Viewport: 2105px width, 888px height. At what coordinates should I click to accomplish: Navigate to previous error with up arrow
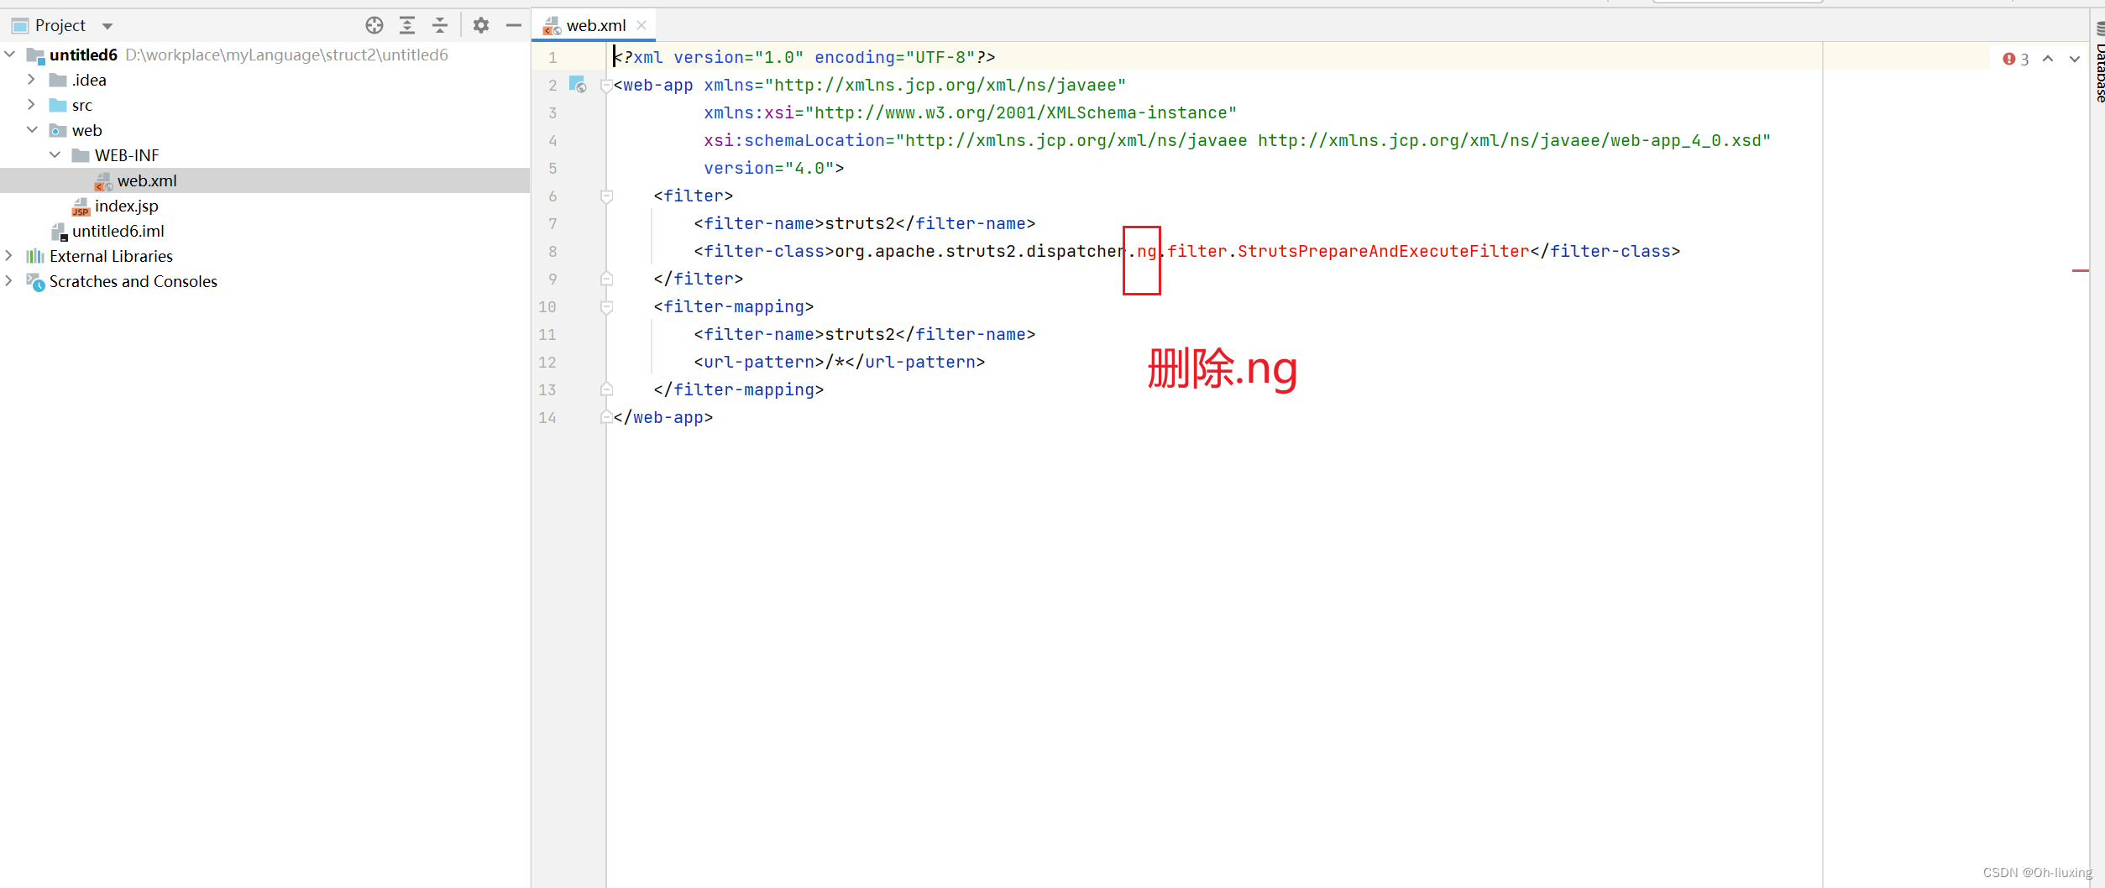tap(2049, 59)
